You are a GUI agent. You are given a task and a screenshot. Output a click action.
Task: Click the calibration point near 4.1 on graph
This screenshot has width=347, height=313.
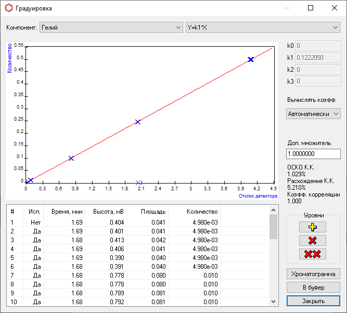[251, 60]
